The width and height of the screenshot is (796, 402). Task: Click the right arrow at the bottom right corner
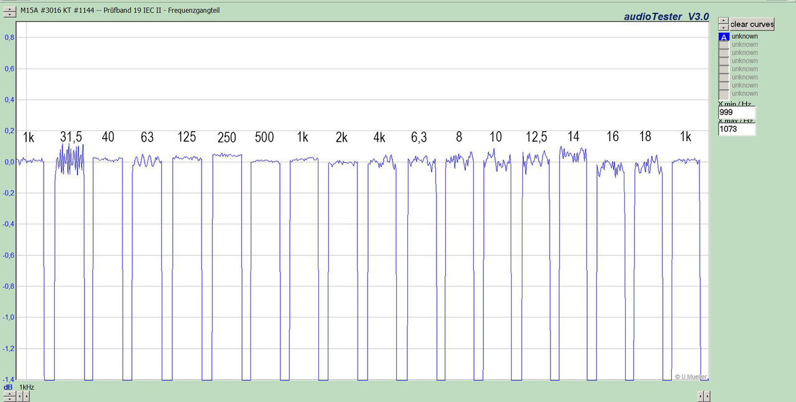(707, 396)
